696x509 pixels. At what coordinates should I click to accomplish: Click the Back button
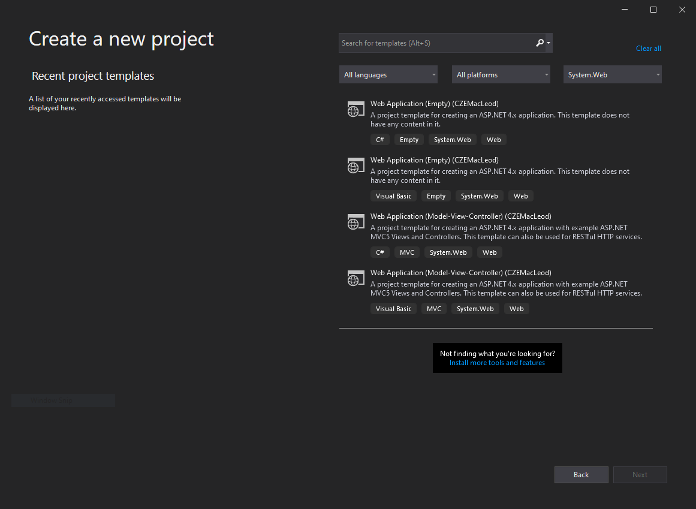[x=581, y=475]
